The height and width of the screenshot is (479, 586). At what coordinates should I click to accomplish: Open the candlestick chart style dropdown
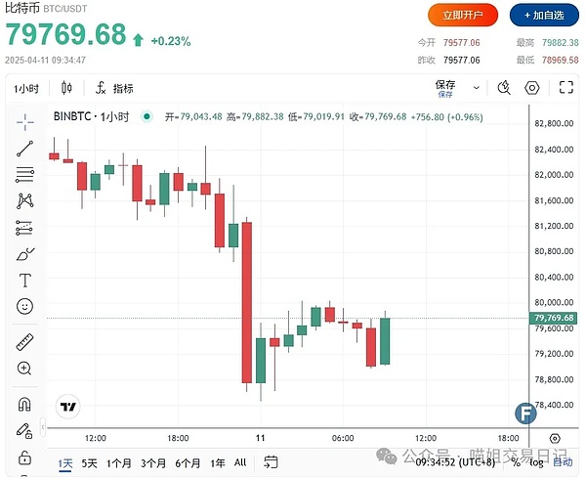[x=66, y=88]
